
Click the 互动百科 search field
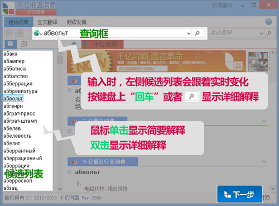point(234,33)
